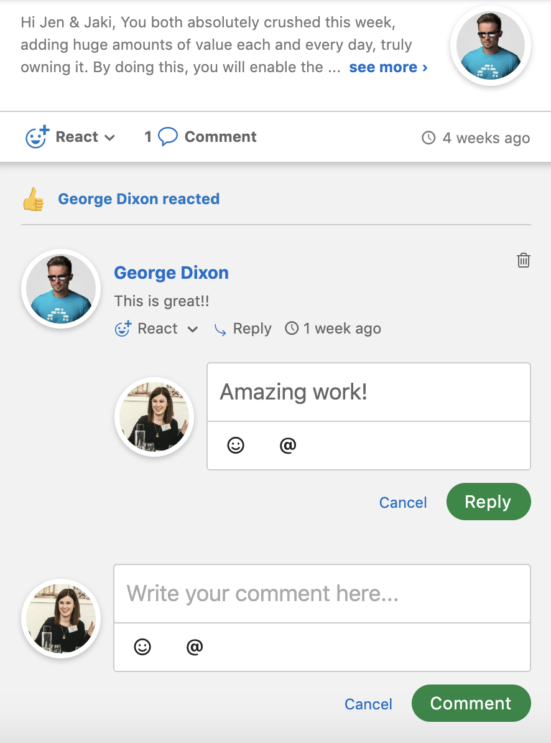The height and width of the screenshot is (743, 551).
Task: Open 'George Dixon reacted' link
Action: [139, 199]
